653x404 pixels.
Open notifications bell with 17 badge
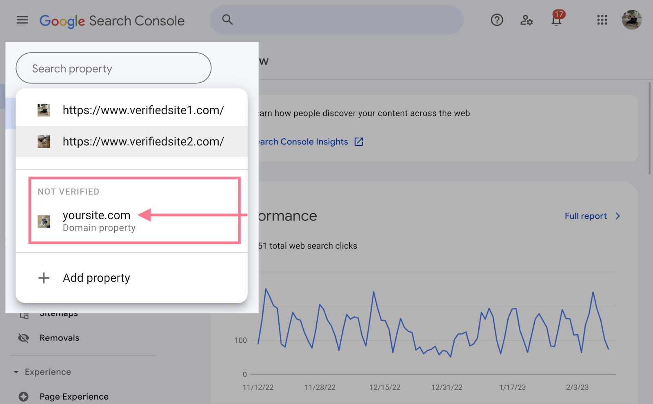click(556, 20)
